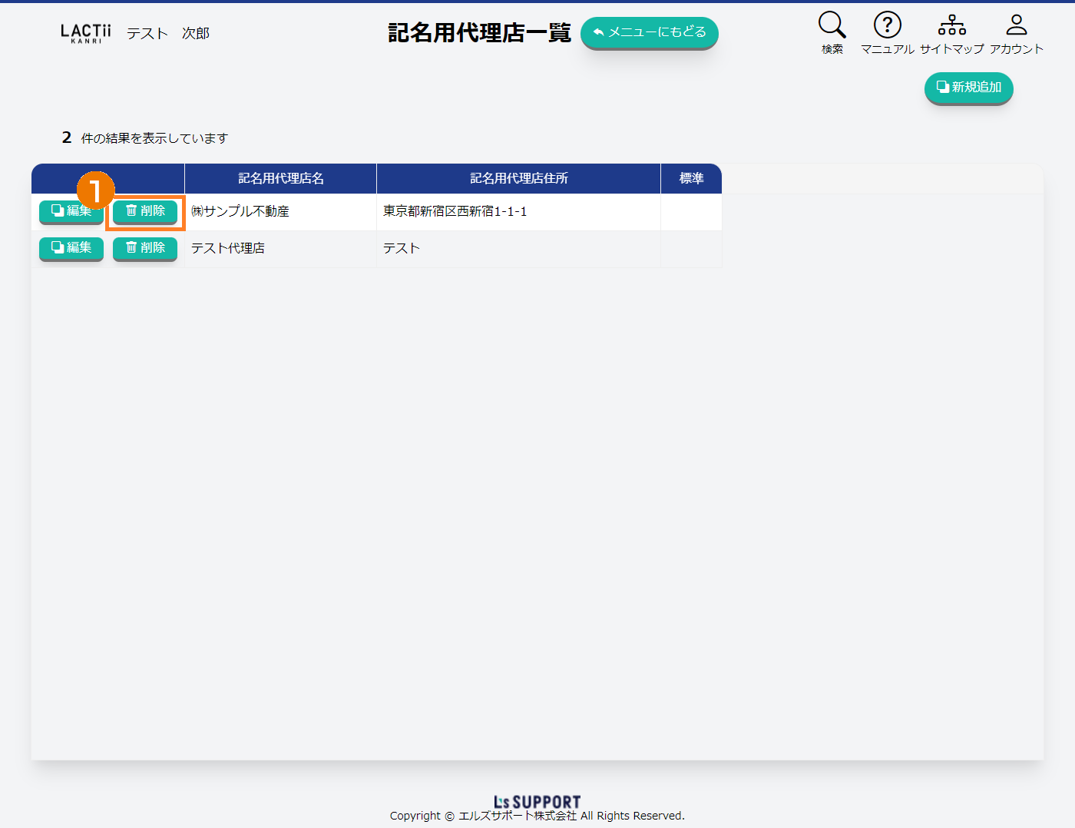Click the 記名用代理店住所 column header
The width and height of the screenshot is (1075, 828).
pos(518,178)
